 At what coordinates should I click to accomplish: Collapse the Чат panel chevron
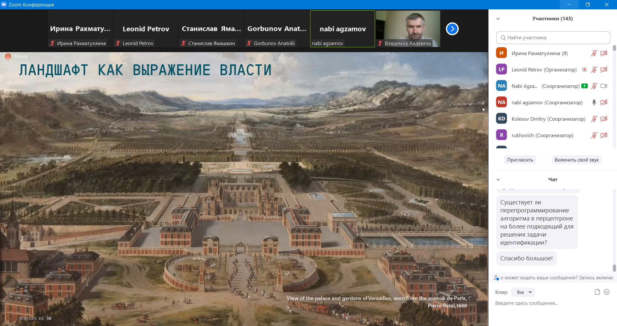(498, 180)
